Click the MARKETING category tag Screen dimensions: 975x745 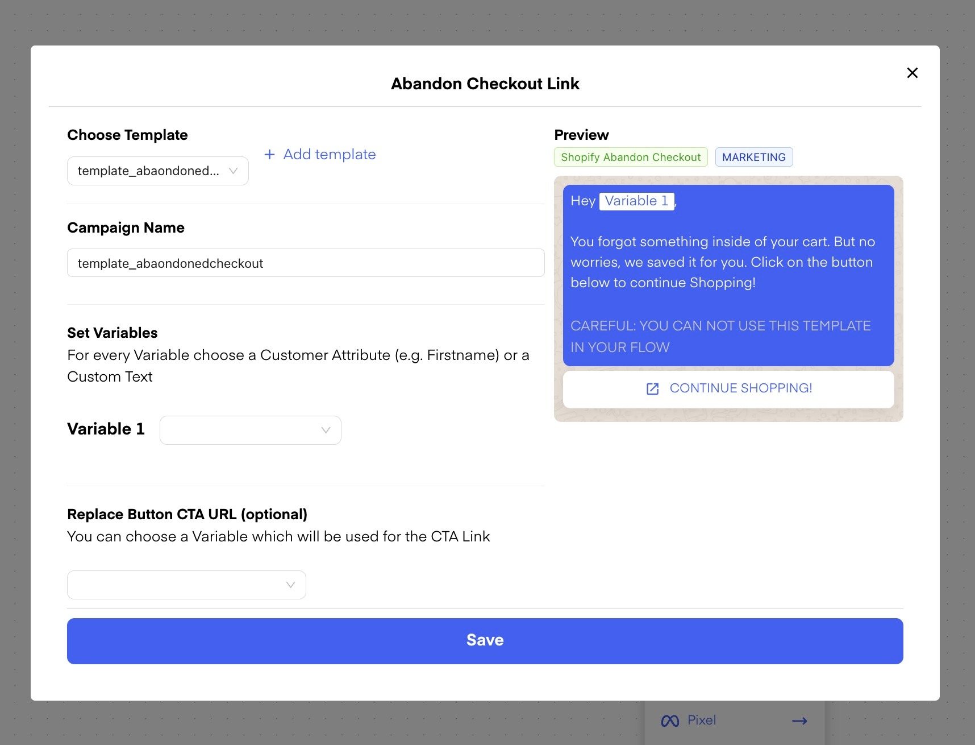[x=753, y=158]
